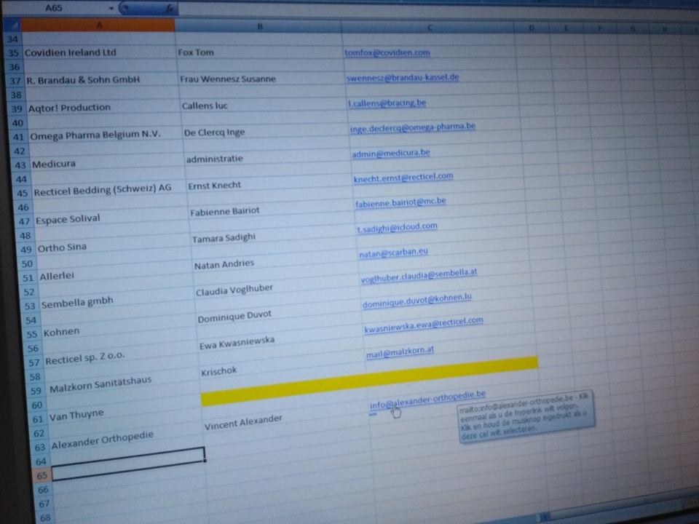Open the swennesz@brandau-kassel.de link
The width and height of the screenshot is (699, 524).
pos(402,78)
